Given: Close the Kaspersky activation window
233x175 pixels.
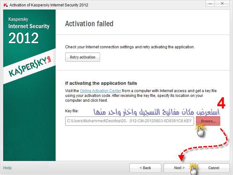Looking at the screenshot, I should click(x=222, y=4).
